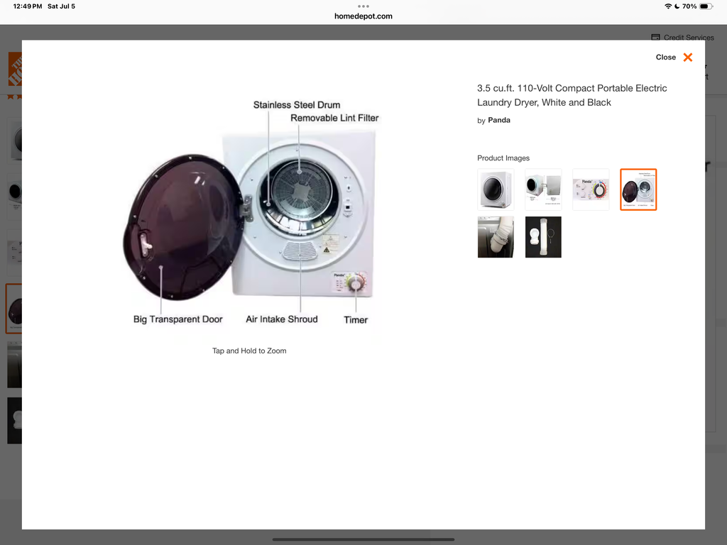Select the Panda timer dial thumbnail

[x=591, y=189]
